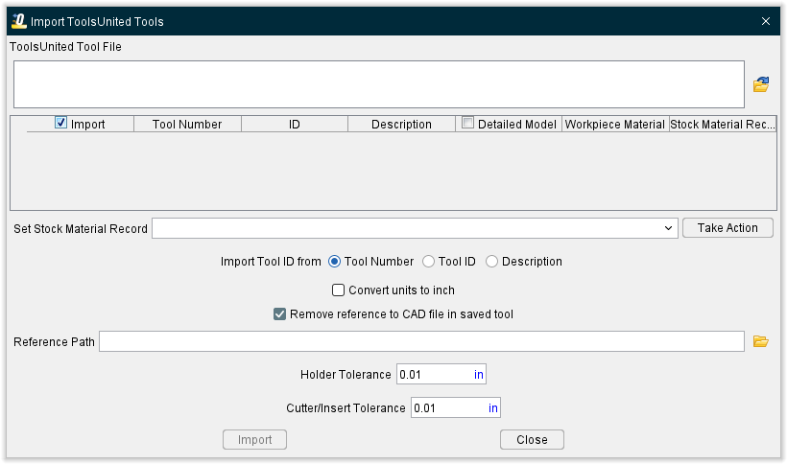Click the Close button
This screenshot has height=464, width=787.
click(x=532, y=439)
